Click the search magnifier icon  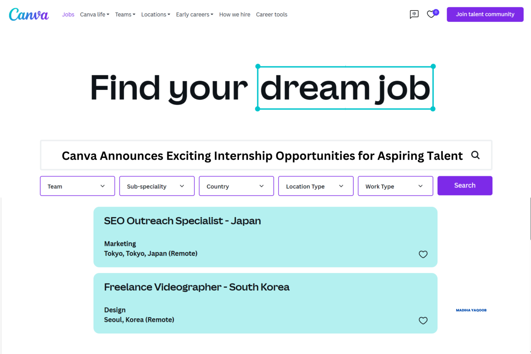coord(476,155)
